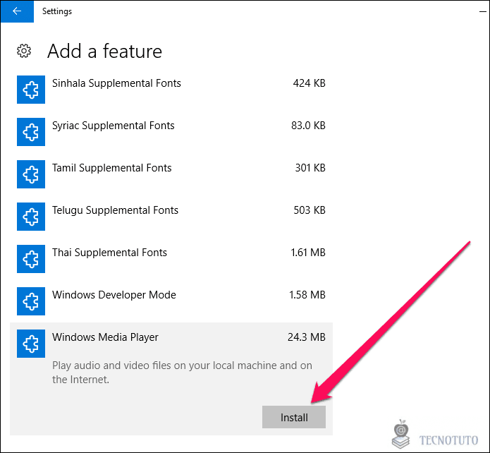
Task: Click the gear icon beside Add a feature
Action: point(24,51)
